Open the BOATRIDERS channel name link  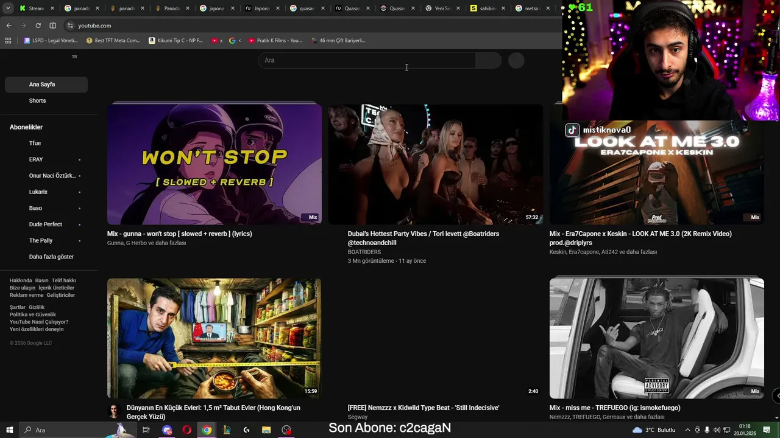[364, 252]
